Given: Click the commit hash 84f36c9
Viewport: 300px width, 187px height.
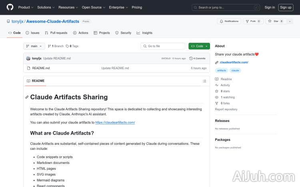Looking at the screenshot, I should (x=166, y=58).
